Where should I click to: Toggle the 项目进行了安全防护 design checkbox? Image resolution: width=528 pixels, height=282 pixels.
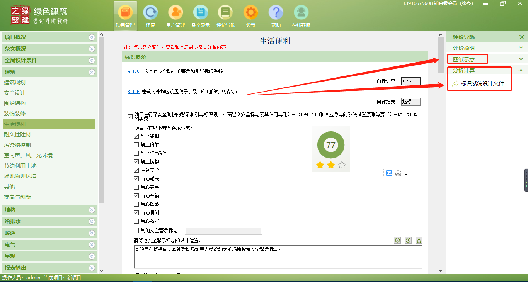(130, 117)
